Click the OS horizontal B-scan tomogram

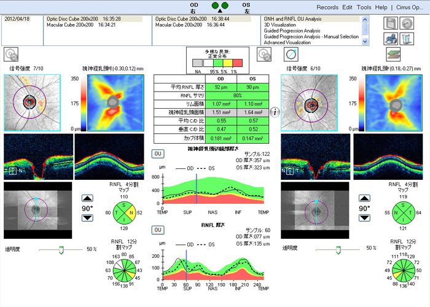click(315, 157)
